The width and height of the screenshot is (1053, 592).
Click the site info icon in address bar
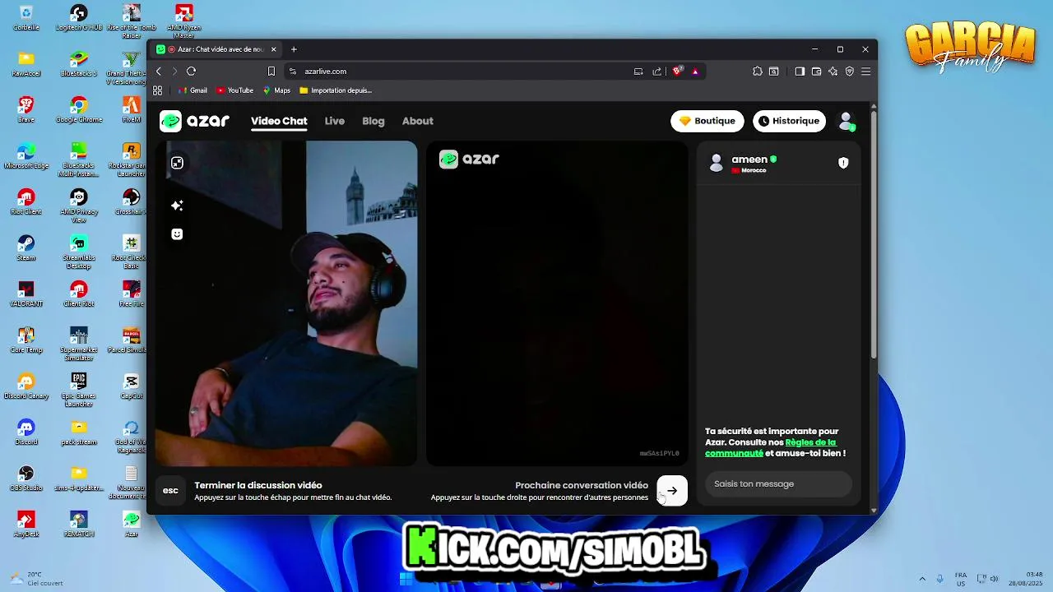[x=292, y=72]
